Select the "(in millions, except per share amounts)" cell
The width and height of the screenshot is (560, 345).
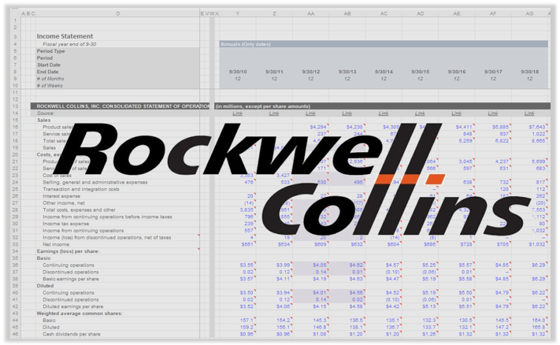point(262,106)
